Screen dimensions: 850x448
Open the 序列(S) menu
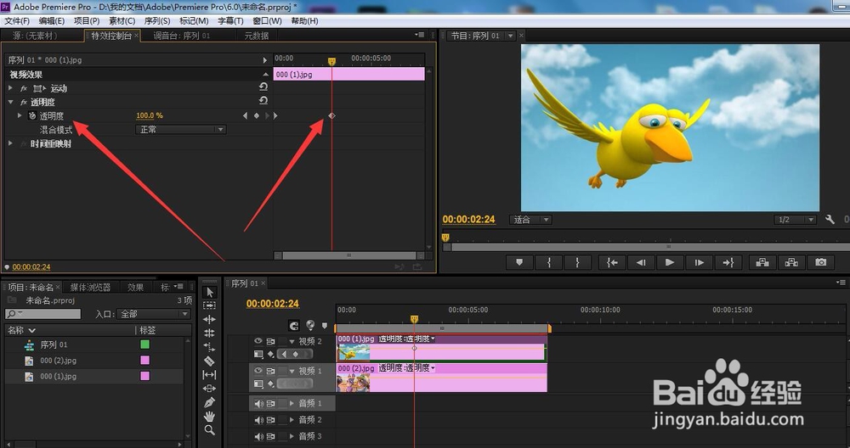(157, 20)
